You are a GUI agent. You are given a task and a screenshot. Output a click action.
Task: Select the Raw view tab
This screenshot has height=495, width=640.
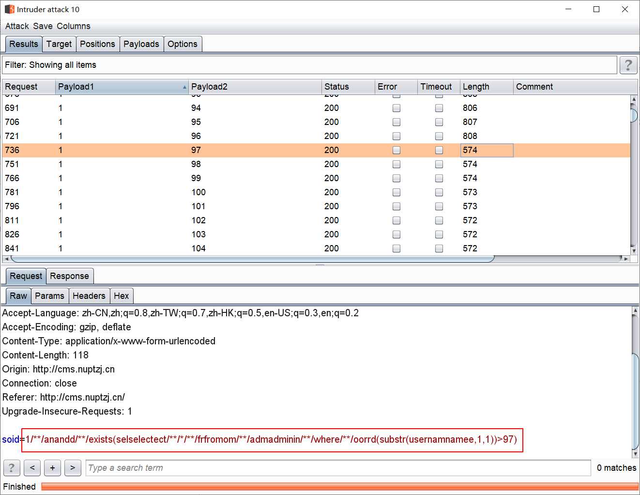pyautogui.click(x=18, y=296)
